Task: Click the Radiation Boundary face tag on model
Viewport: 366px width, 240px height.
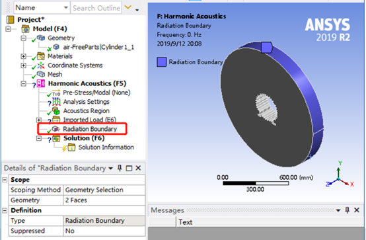Action: point(266,48)
